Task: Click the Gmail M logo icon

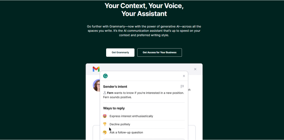Action: [x=96, y=69]
